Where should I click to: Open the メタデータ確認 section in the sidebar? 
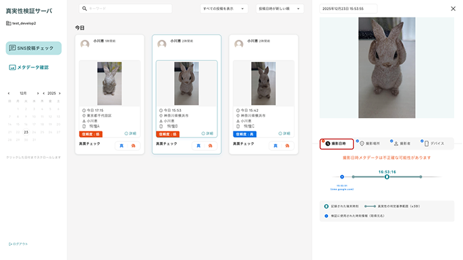tap(29, 67)
